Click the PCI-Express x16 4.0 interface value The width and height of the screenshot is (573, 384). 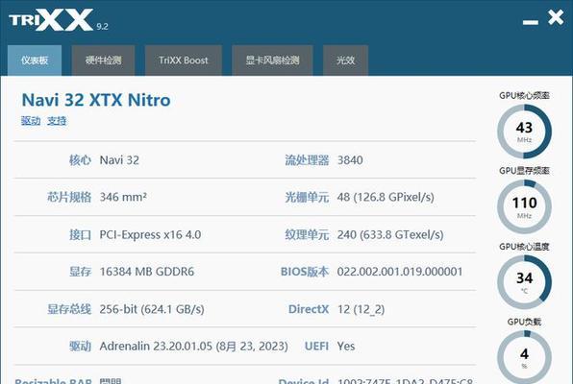pos(150,234)
